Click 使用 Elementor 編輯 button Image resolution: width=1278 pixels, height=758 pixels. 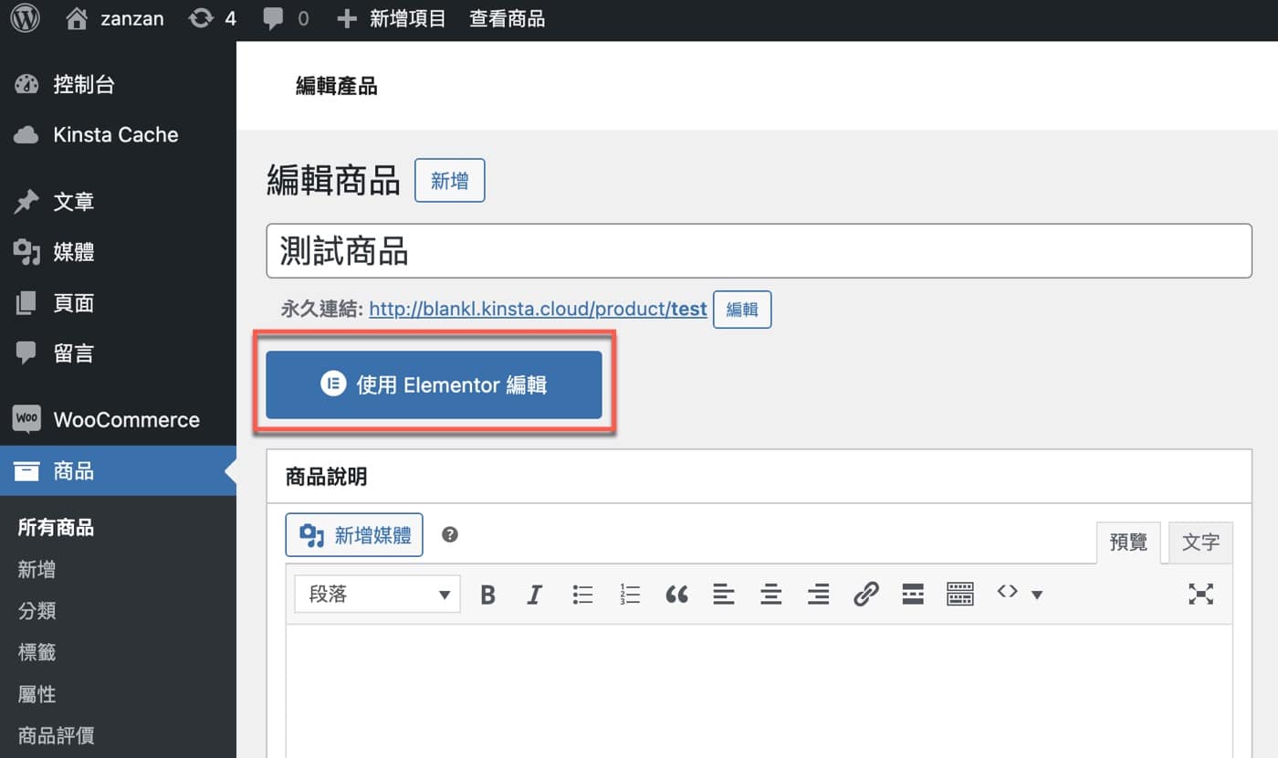[x=434, y=384]
